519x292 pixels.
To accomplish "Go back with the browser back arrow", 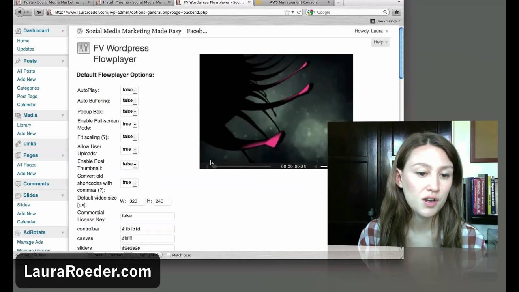I will point(19,12).
